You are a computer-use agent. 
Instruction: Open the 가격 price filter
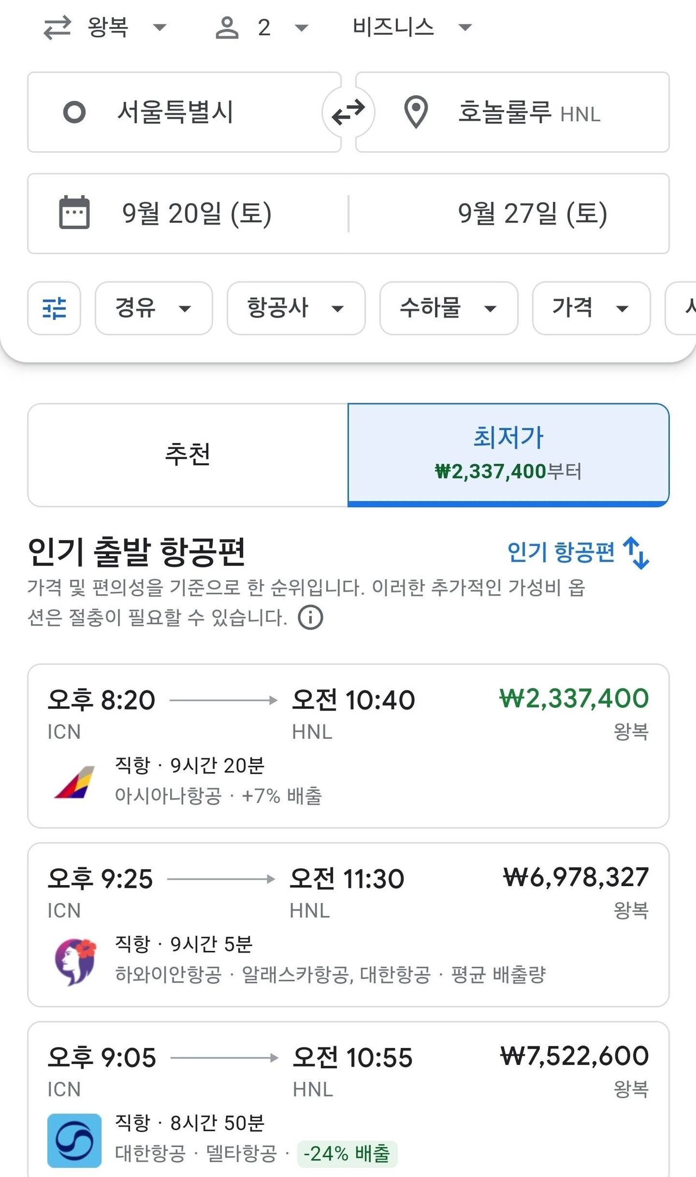click(591, 308)
